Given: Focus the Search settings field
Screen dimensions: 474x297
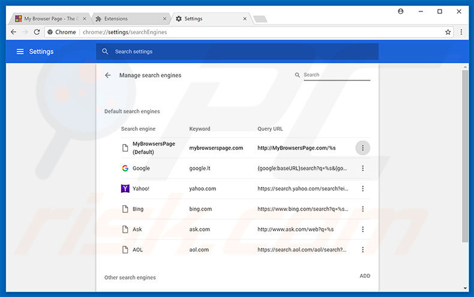Looking at the screenshot, I should [238, 52].
